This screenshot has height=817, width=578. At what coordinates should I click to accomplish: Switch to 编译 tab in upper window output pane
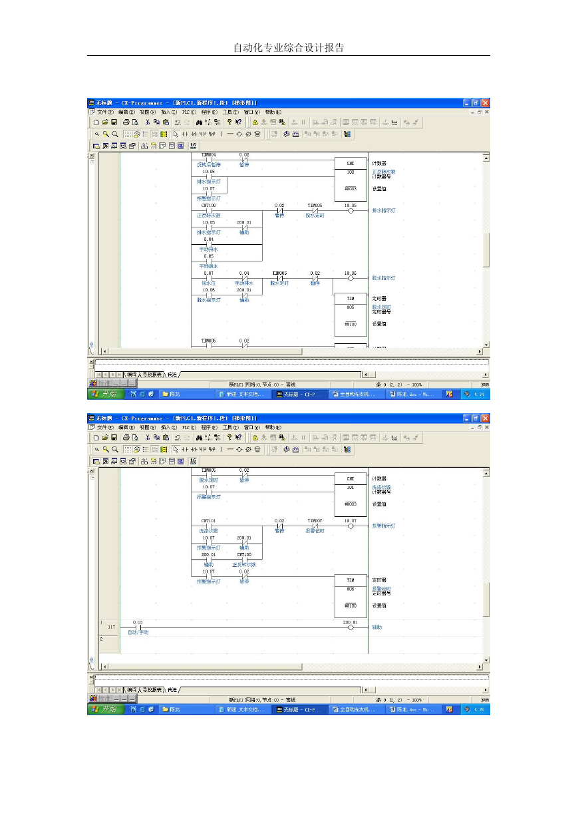tap(131, 375)
